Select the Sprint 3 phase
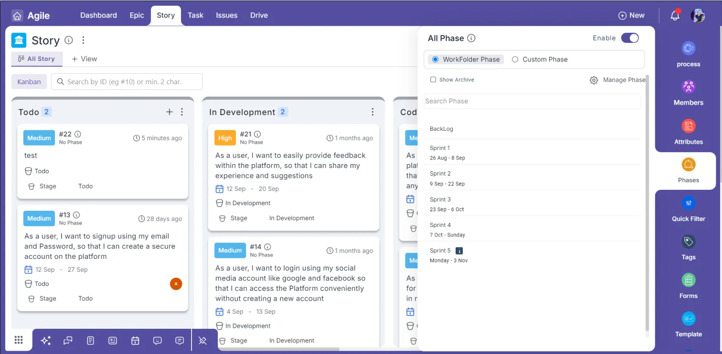Viewport: 722px width, 354px height. click(532, 204)
